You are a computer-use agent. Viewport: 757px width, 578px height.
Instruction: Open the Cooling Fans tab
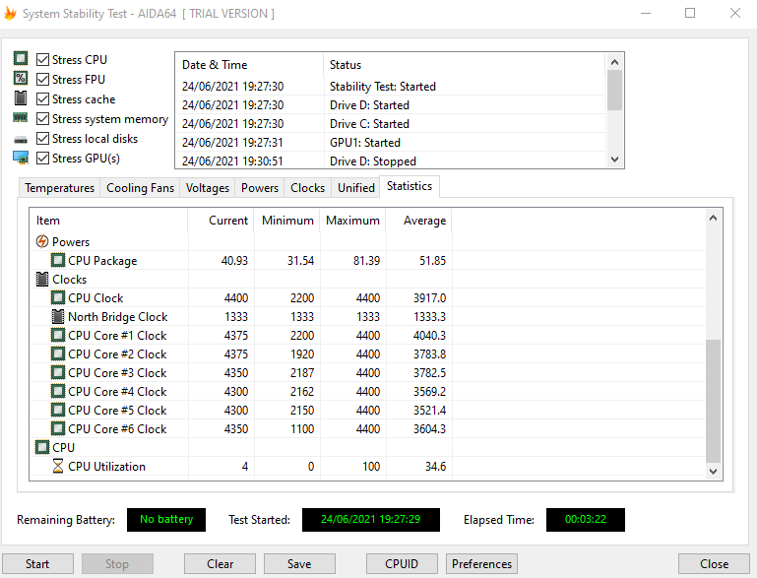pyautogui.click(x=140, y=188)
